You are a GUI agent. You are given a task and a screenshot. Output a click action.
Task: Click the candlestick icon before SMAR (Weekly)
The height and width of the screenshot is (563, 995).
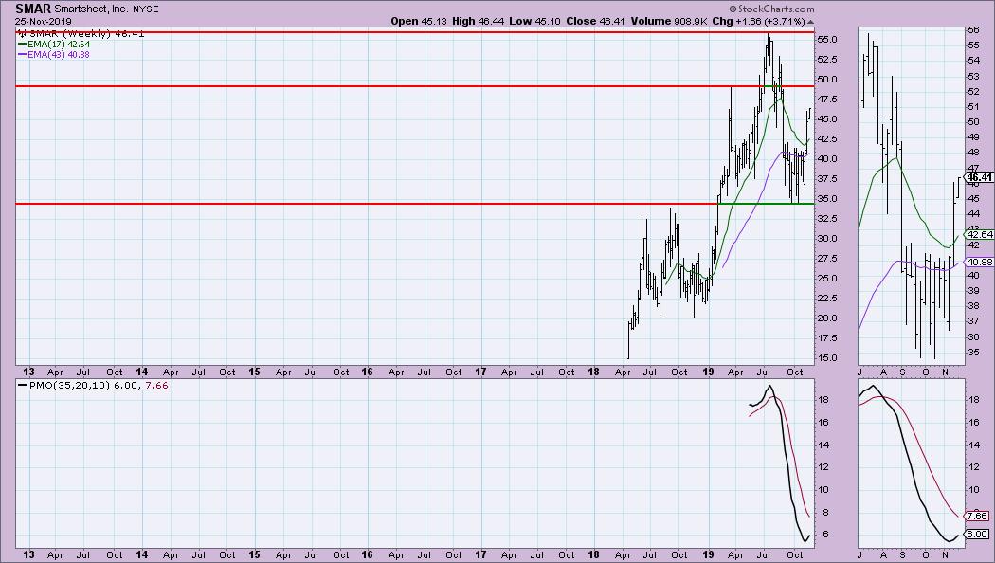(x=21, y=32)
